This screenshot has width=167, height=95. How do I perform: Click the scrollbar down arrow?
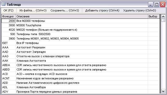tap(163, 91)
